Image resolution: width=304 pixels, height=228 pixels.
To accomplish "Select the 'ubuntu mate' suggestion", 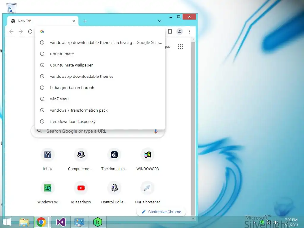I will point(100,54).
